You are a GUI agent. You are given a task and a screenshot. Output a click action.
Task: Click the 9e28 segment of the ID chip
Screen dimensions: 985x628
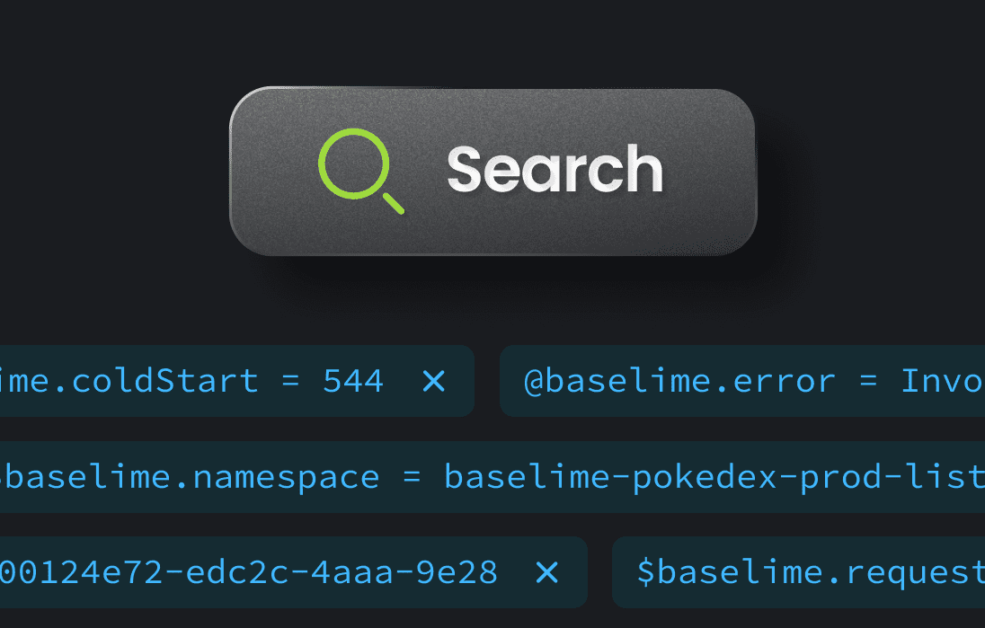tap(466, 572)
